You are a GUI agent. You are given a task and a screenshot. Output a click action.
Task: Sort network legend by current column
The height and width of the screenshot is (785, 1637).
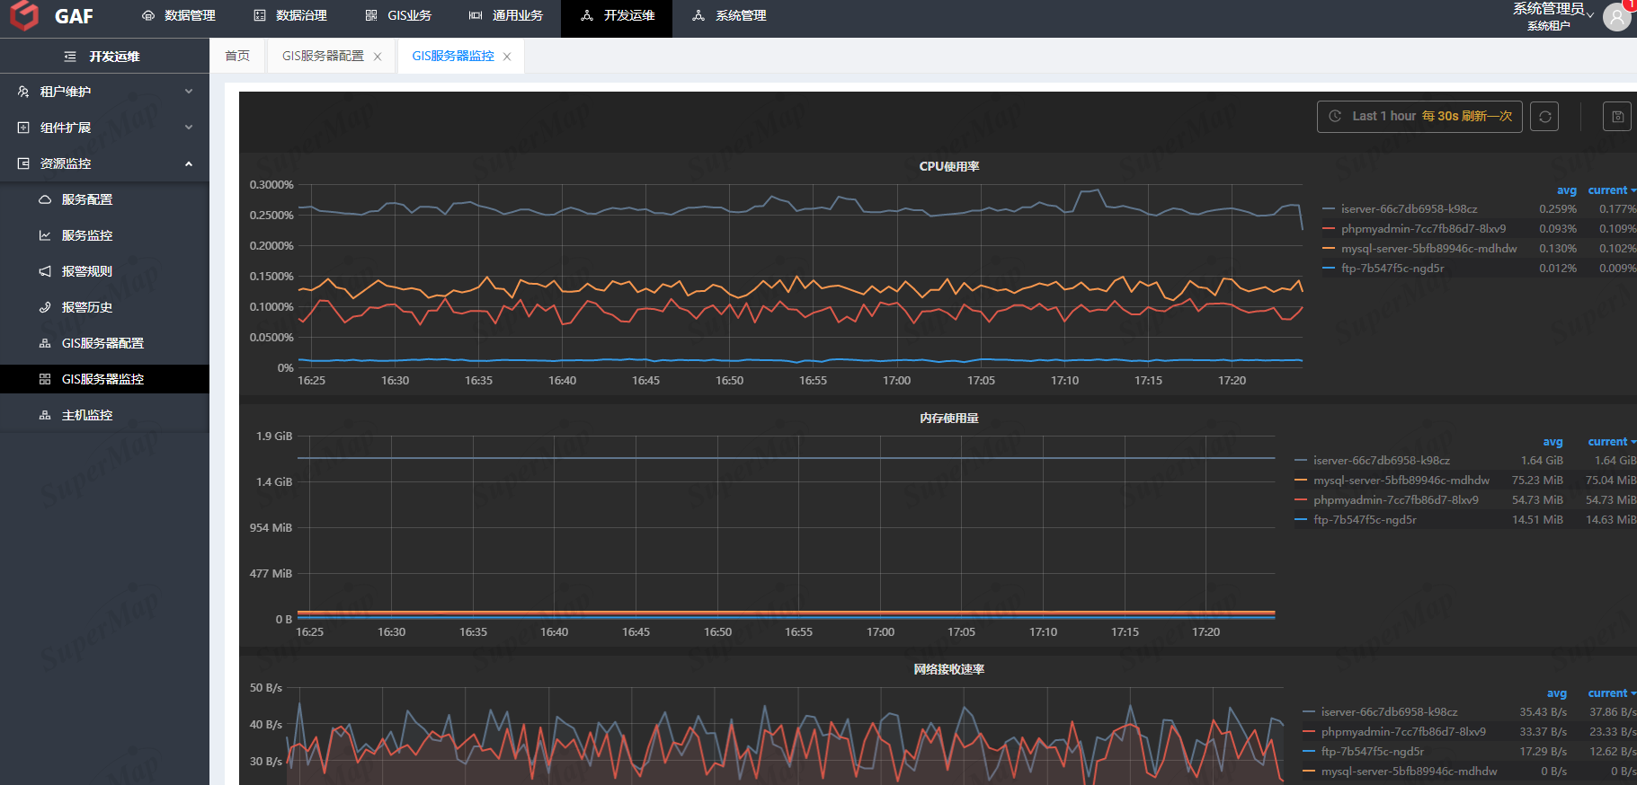pyautogui.click(x=1611, y=693)
